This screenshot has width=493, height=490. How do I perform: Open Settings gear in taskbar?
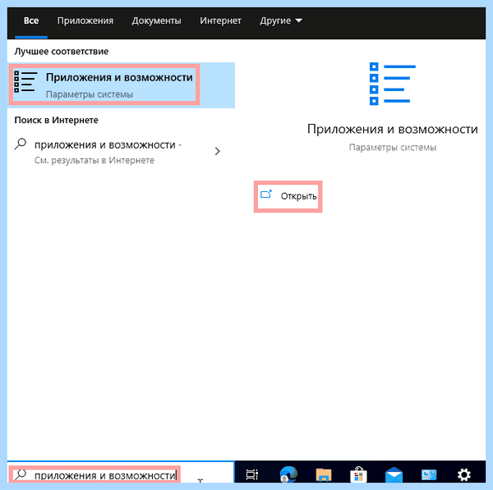pyautogui.click(x=464, y=474)
